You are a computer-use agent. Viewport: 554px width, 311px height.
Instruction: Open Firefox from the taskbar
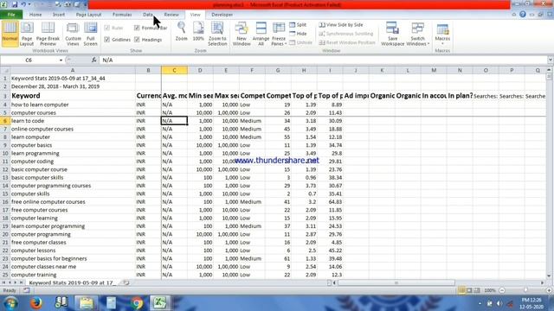coord(36,303)
